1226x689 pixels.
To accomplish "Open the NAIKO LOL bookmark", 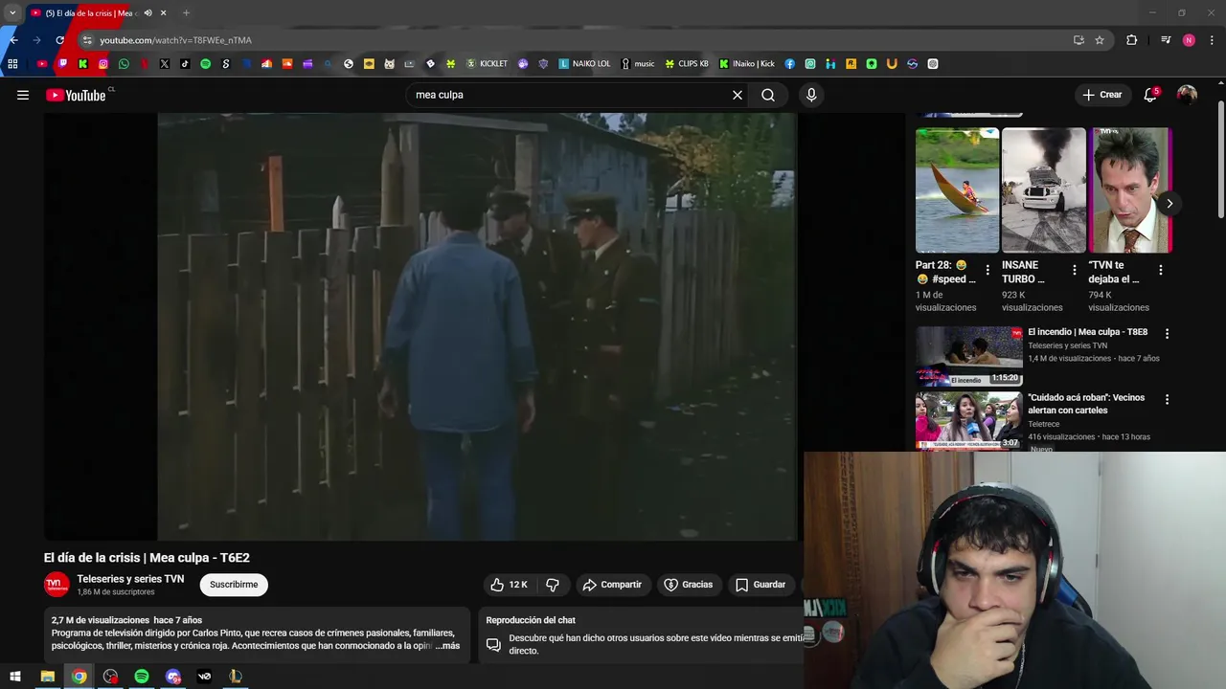I will pos(584,64).
